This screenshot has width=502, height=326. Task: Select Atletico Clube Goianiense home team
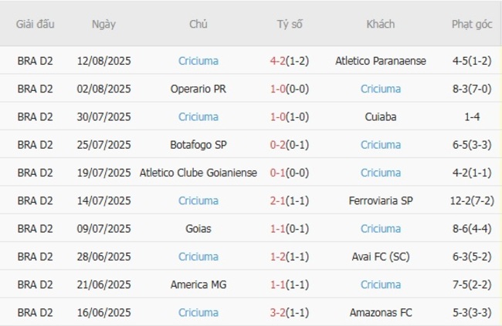[x=198, y=173]
